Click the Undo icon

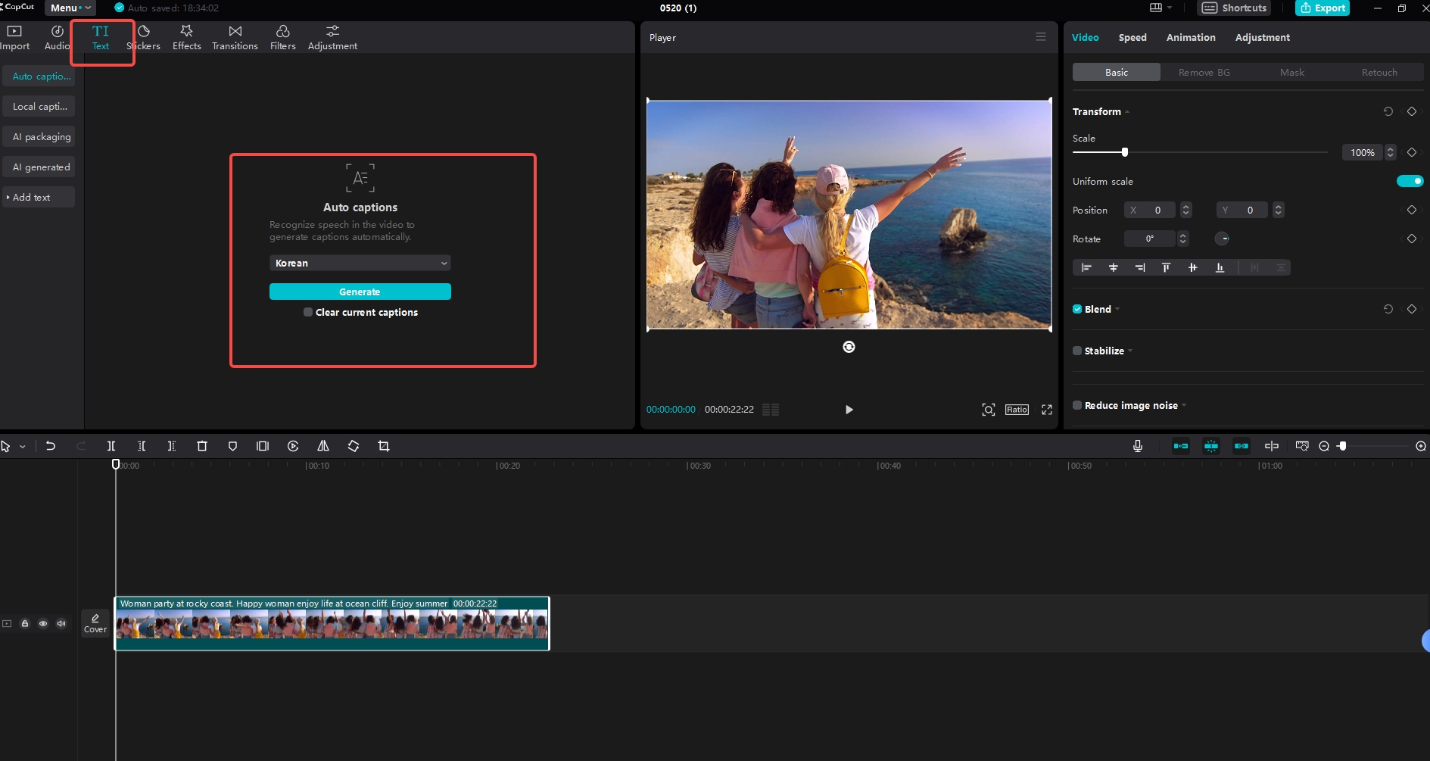51,446
